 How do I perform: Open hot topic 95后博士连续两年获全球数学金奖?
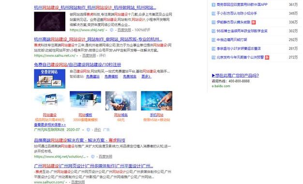[x=242, y=31]
